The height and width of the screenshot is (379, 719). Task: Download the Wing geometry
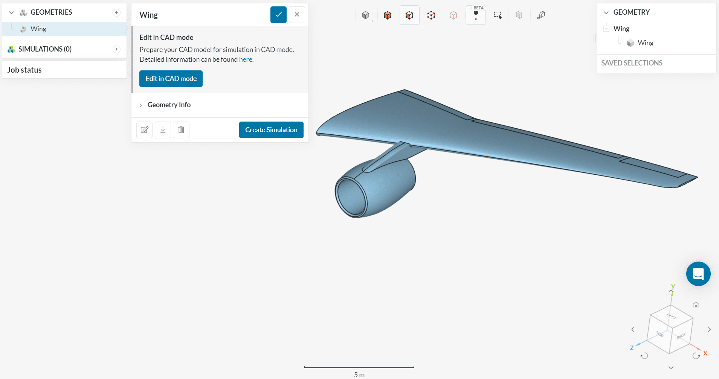click(x=163, y=130)
